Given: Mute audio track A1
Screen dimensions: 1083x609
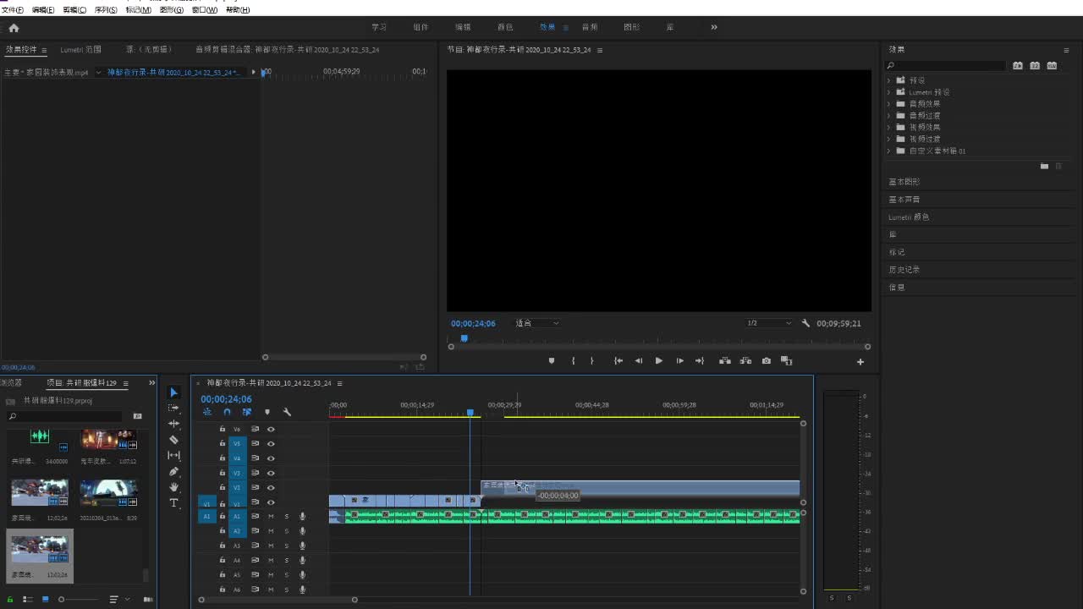Looking at the screenshot, I should (271, 516).
